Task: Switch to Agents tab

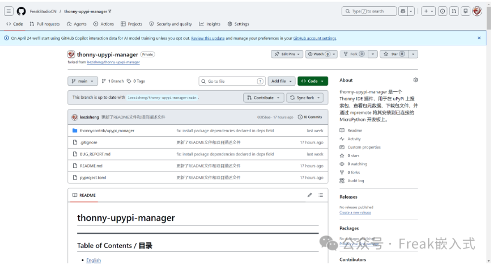Action: click(76, 24)
